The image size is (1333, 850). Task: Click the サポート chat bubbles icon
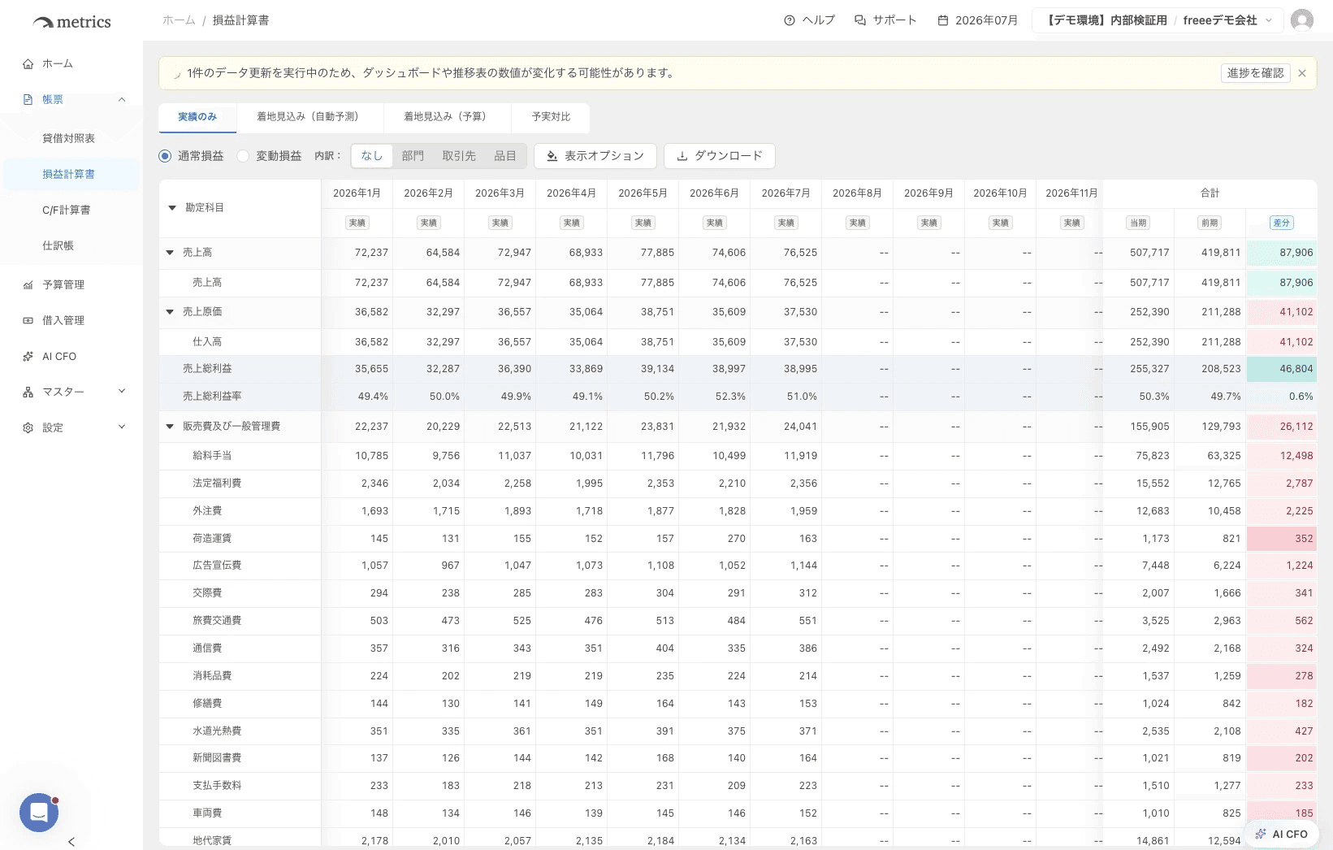pyautogui.click(x=860, y=20)
